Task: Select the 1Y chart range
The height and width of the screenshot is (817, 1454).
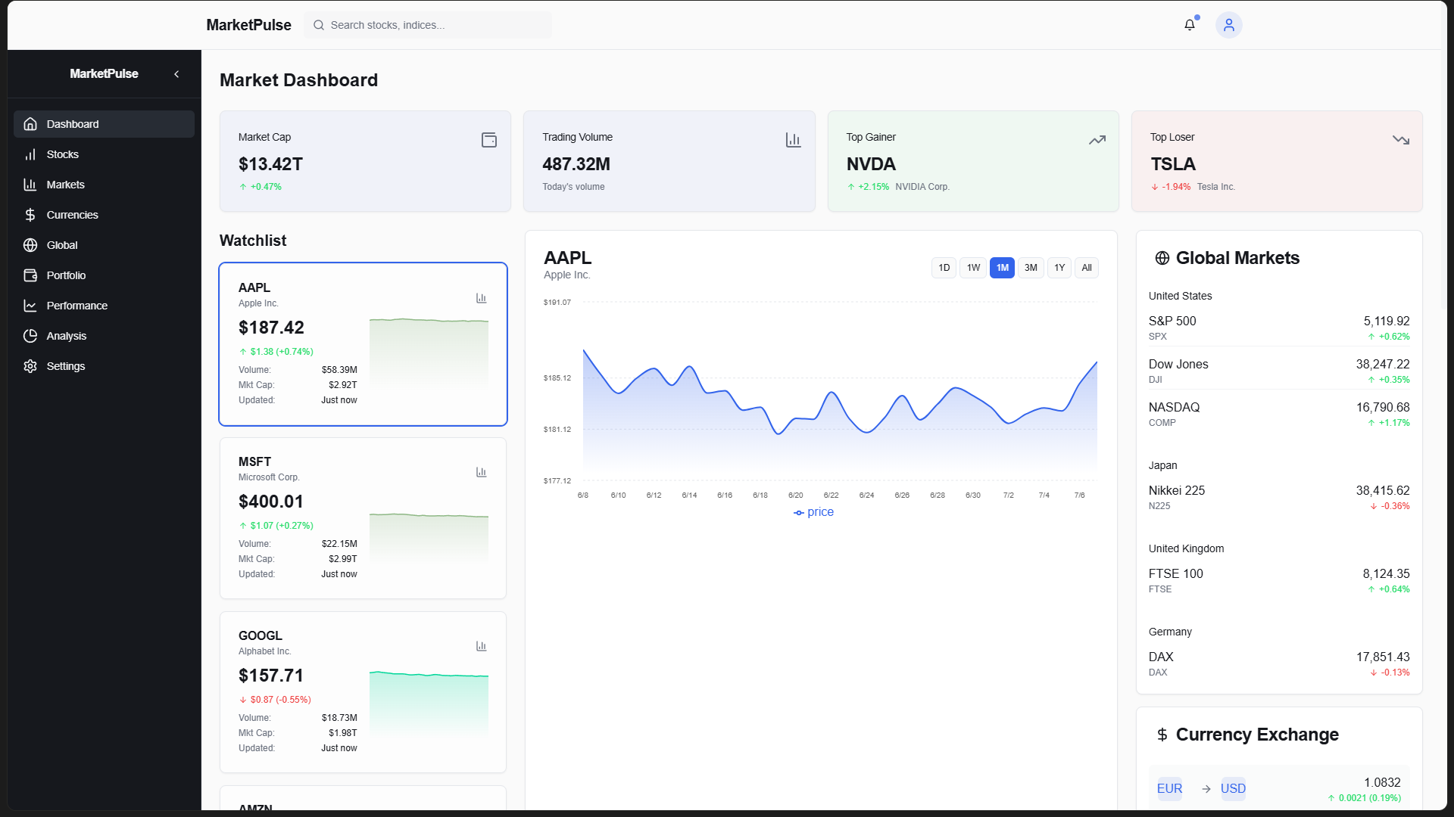Action: point(1059,268)
